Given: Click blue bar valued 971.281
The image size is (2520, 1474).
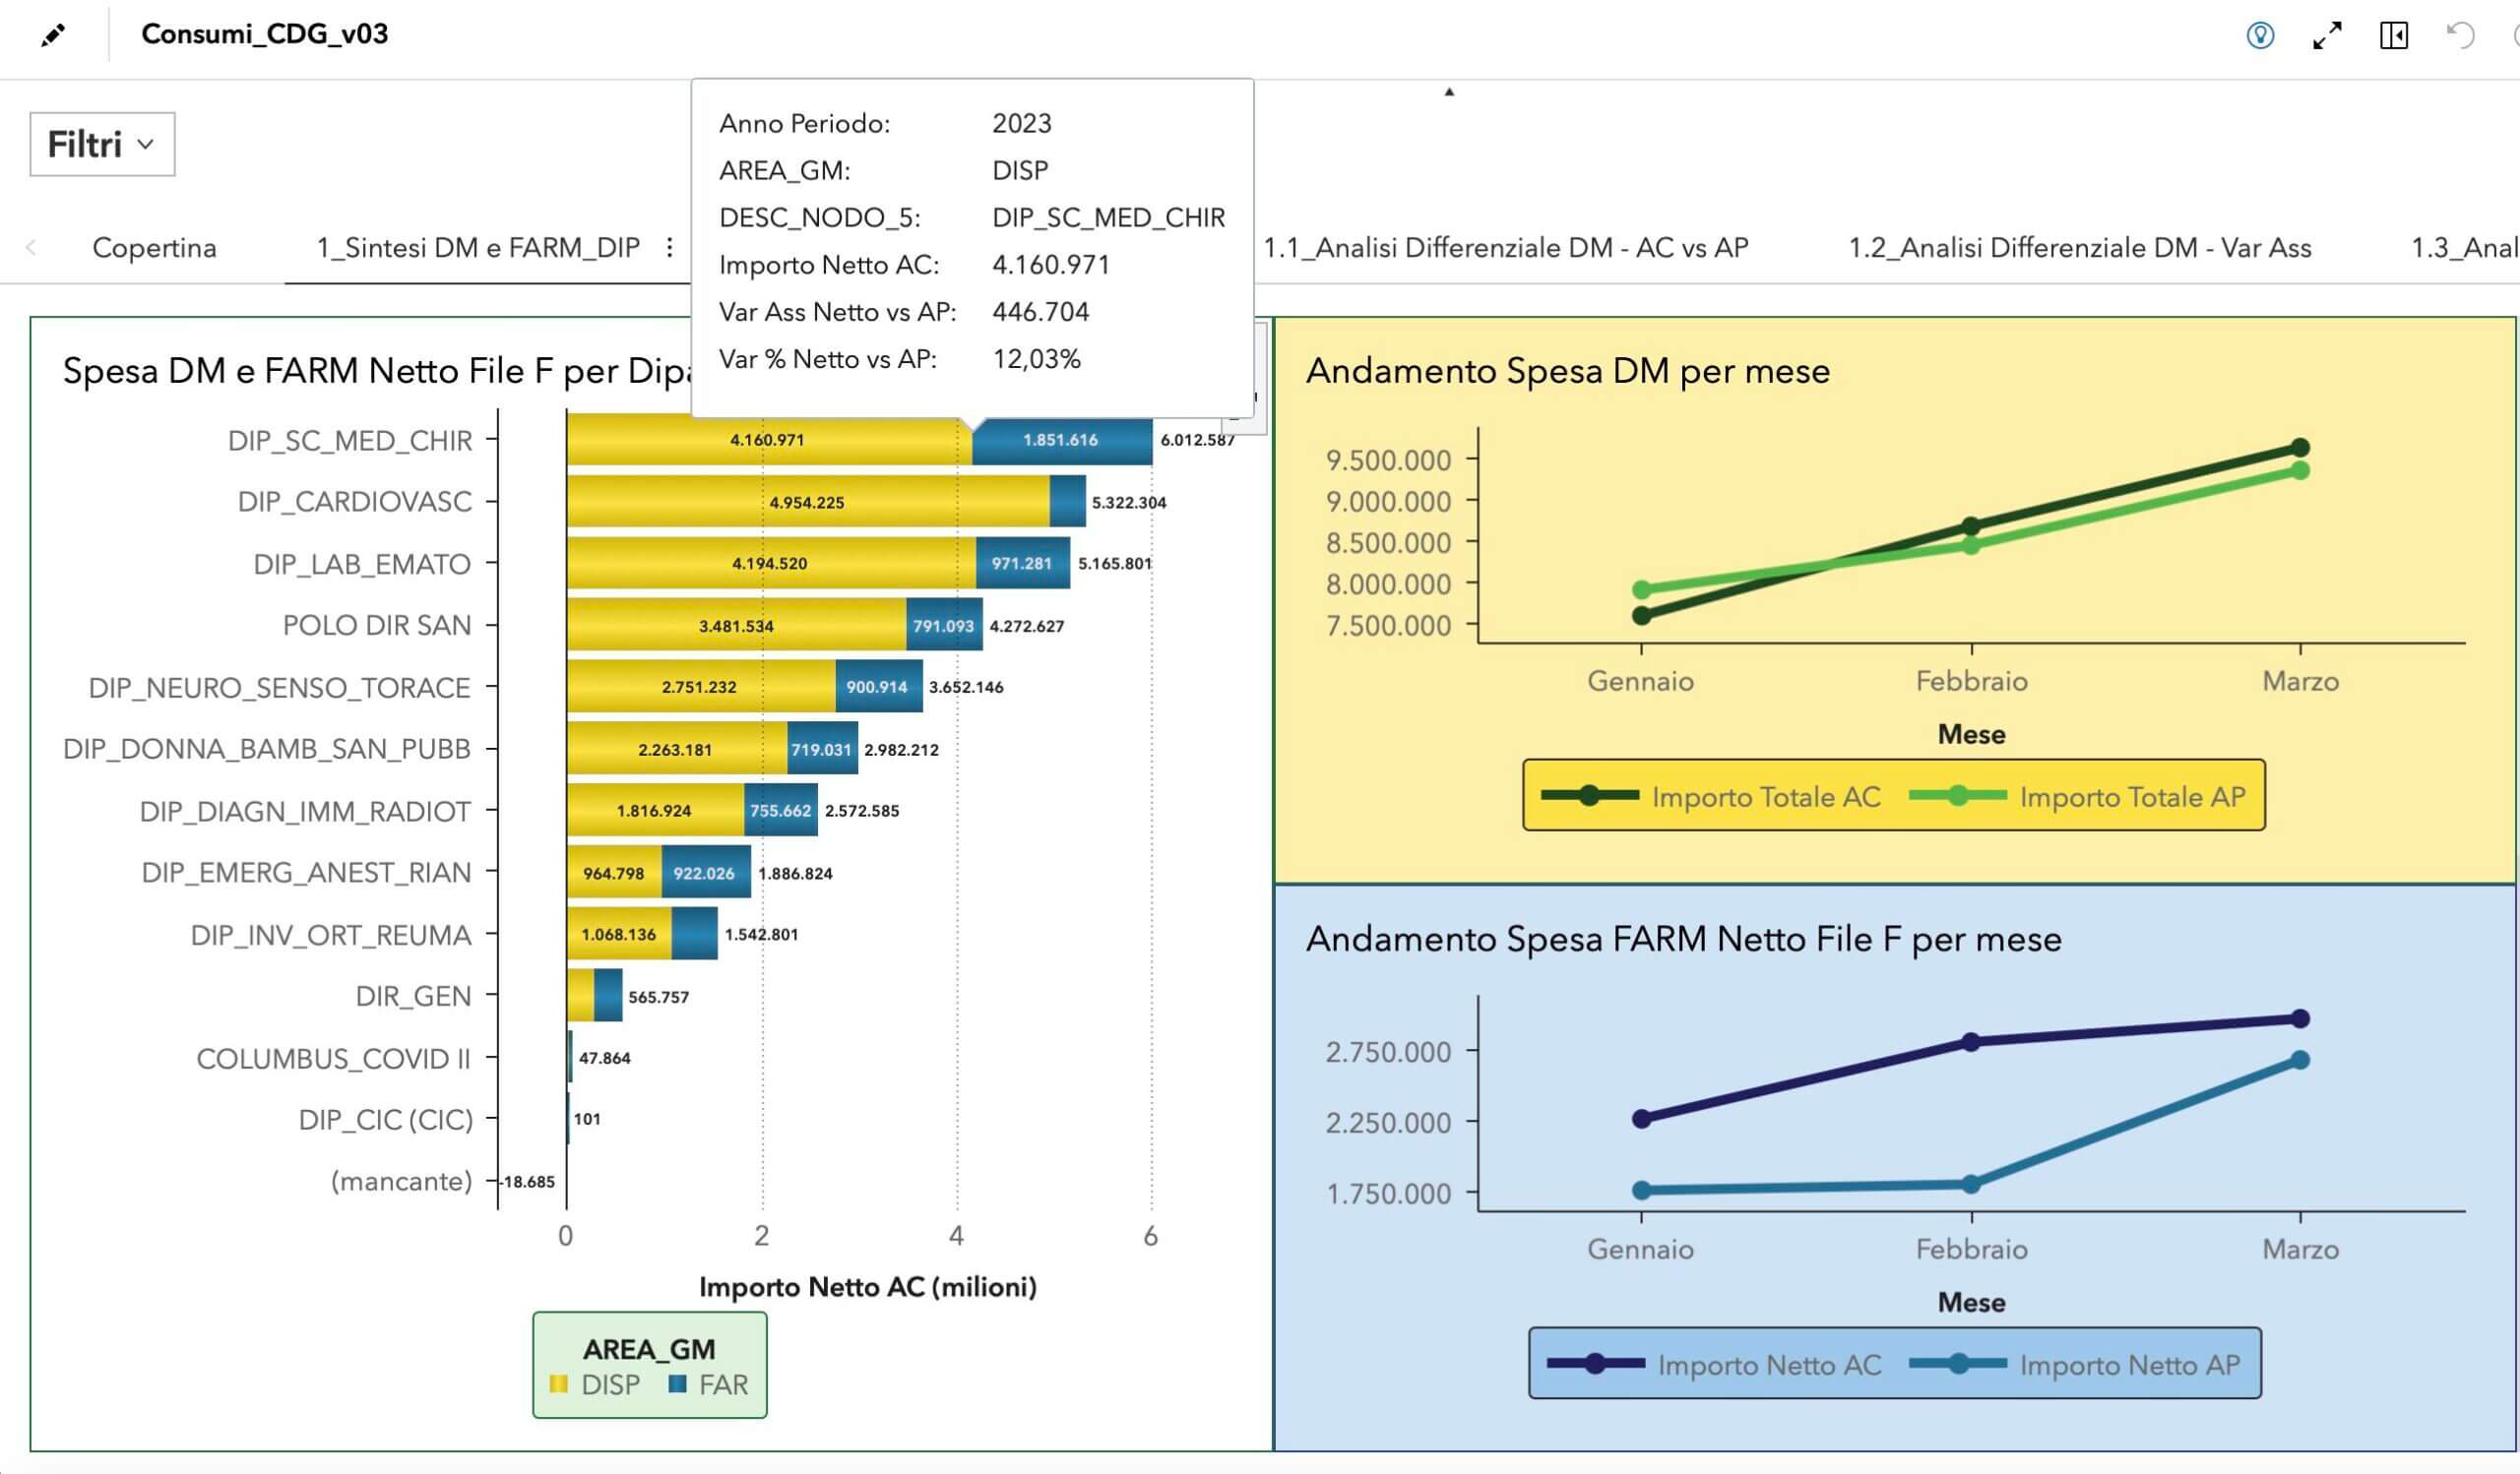Looking at the screenshot, I should [x=1023, y=564].
